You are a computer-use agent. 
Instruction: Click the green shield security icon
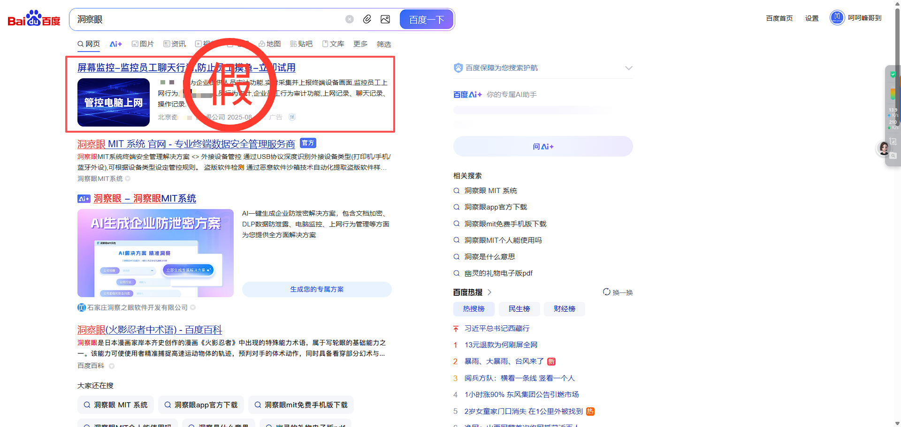[893, 74]
